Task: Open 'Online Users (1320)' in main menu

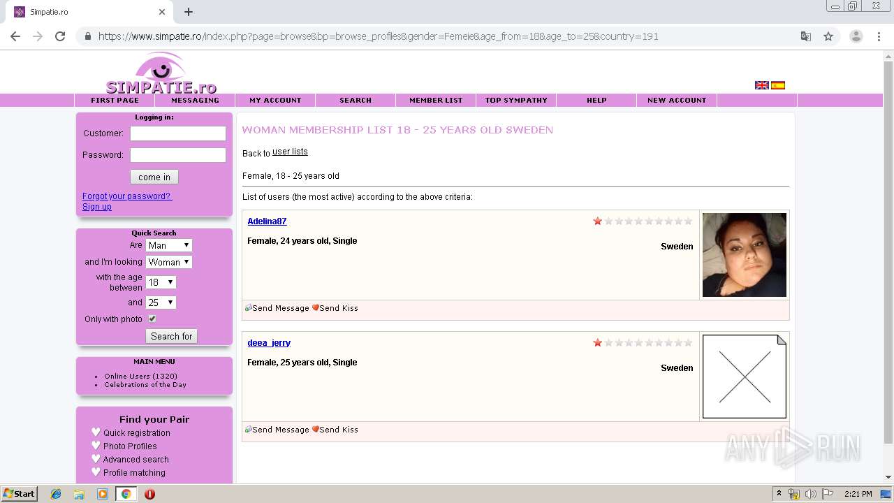Action: pyautogui.click(x=141, y=376)
